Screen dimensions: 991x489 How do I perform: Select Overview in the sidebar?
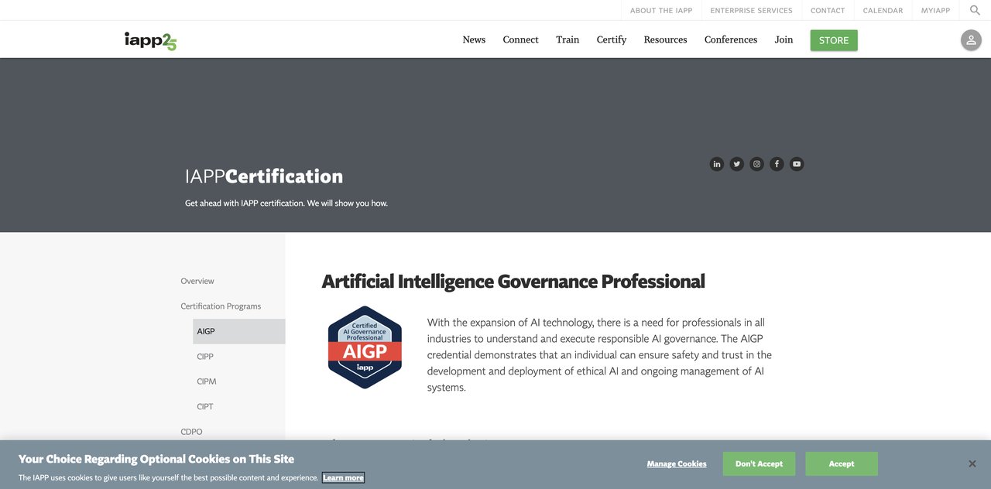coord(197,281)
